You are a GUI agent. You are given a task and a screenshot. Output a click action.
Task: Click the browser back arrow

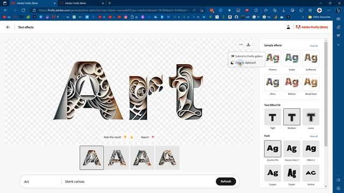click(x=6, y=10)
